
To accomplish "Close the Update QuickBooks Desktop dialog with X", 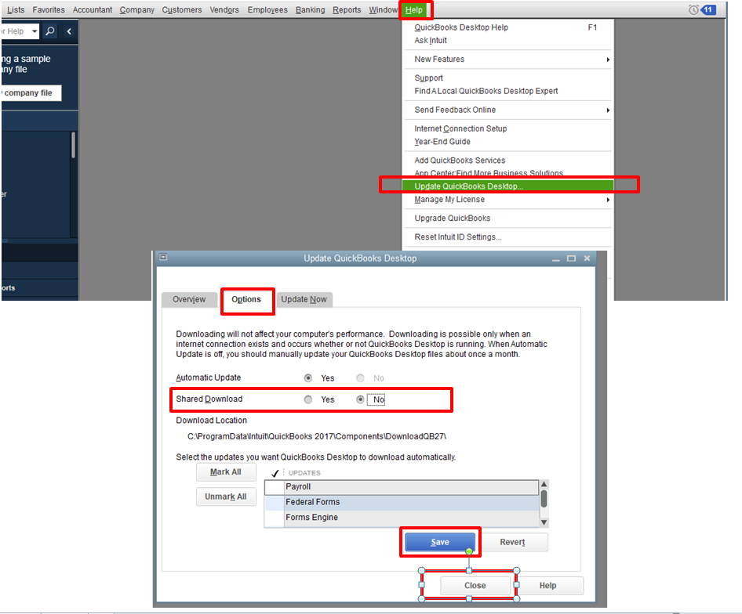I will 587,258.
